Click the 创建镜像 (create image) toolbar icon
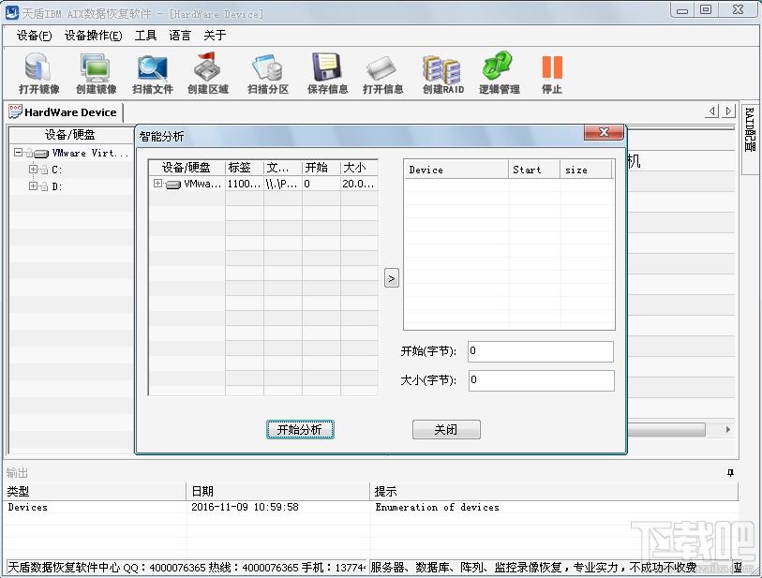762x578 pixels. [96, 73]
